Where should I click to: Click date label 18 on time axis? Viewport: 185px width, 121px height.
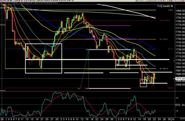click(92, 119)
